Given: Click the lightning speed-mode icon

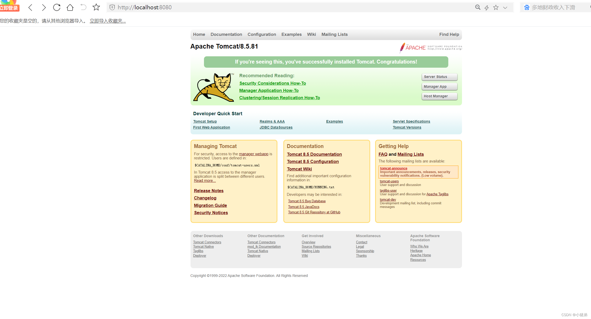Looking at the screenshot, I should point(487,8).
